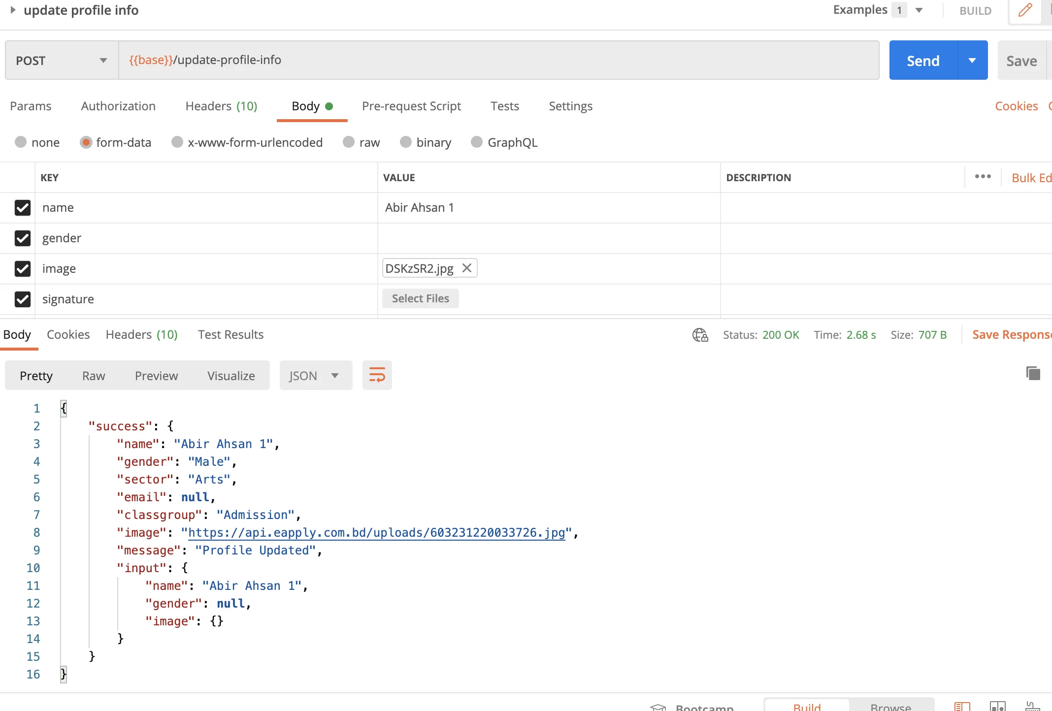Screen dimensions: 1052x711
Task: Remove the DSKzSR2.jpg file with X
Action: pyautogui.click(x=467, y=268)
